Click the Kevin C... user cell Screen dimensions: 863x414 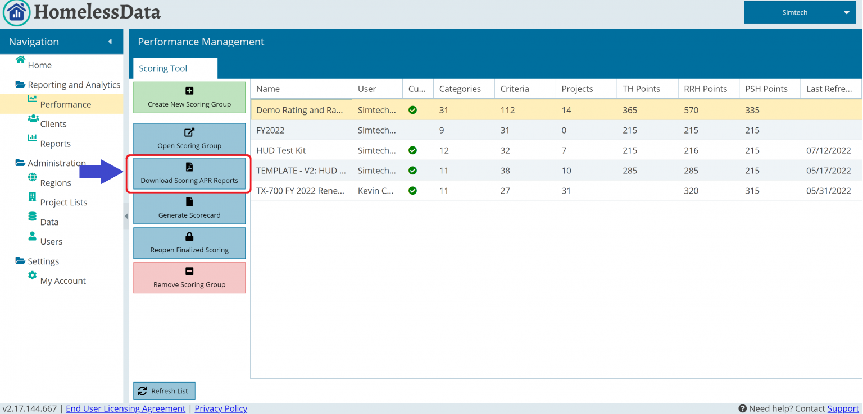point(377,191)
